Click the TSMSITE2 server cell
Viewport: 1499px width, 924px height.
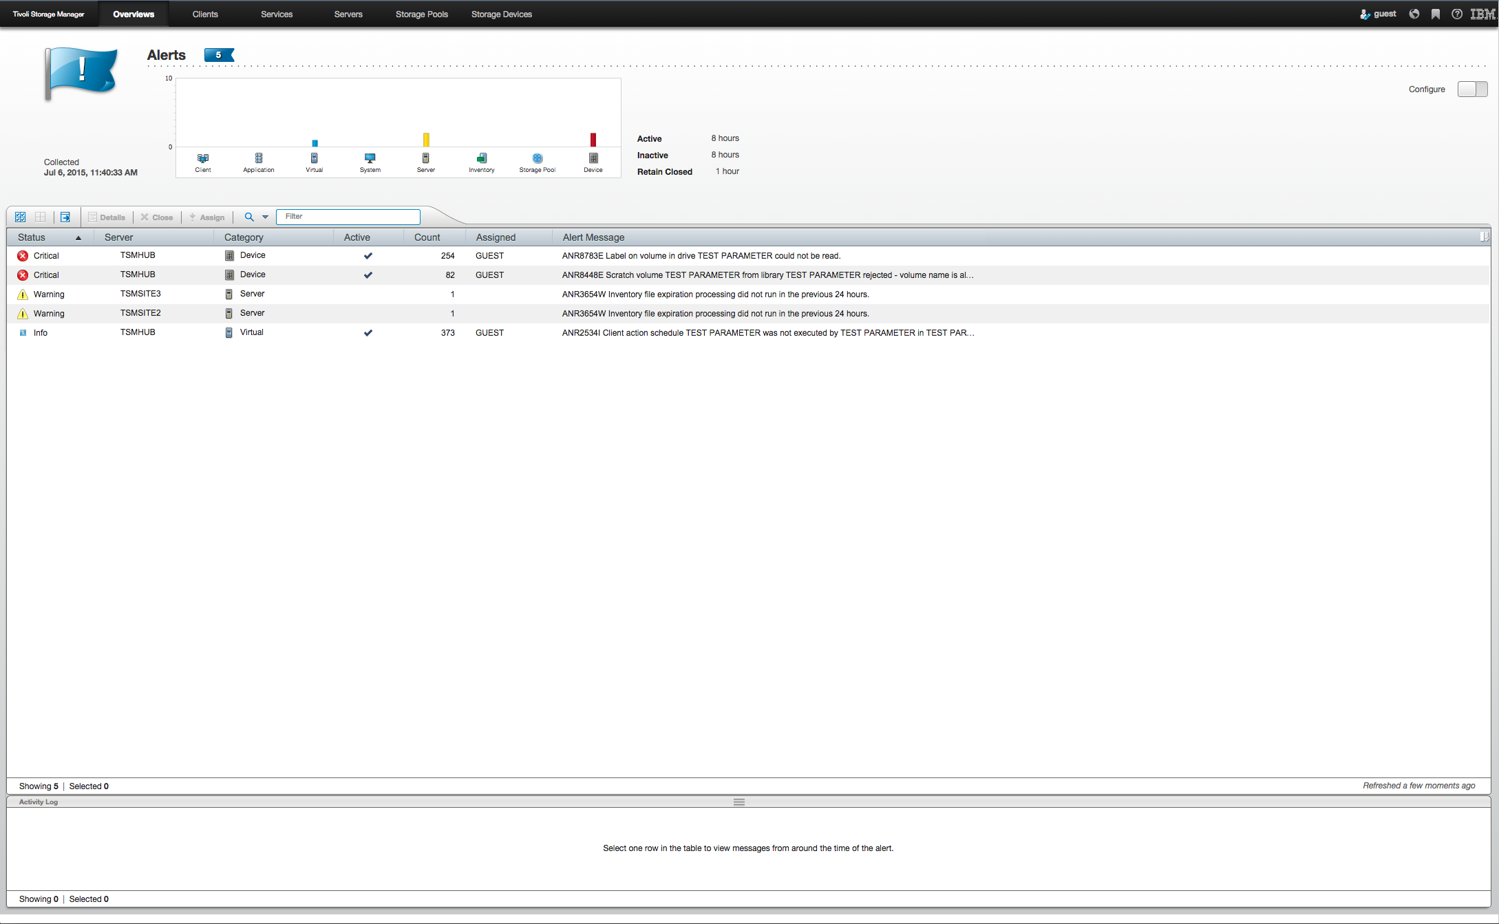pyautogui.click(x=140, y=313)
